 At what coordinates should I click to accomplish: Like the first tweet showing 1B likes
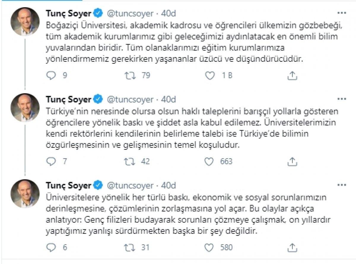211,76
